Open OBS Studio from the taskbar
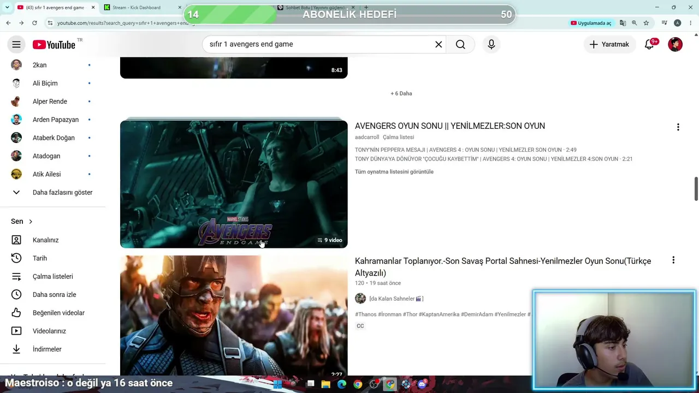 (374, 384)
